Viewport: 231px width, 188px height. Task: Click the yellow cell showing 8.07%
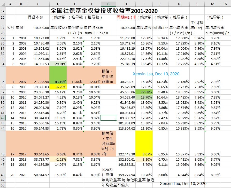pos(144,154)
